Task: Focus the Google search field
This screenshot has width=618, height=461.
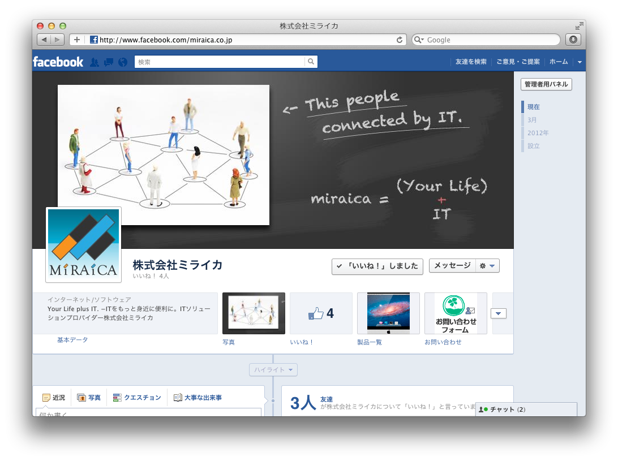Action: 486,40
